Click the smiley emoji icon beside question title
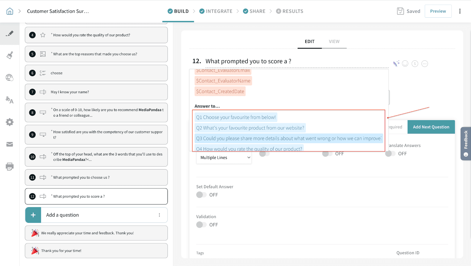The width and height of the screenshot is (471, 266). 405,64
